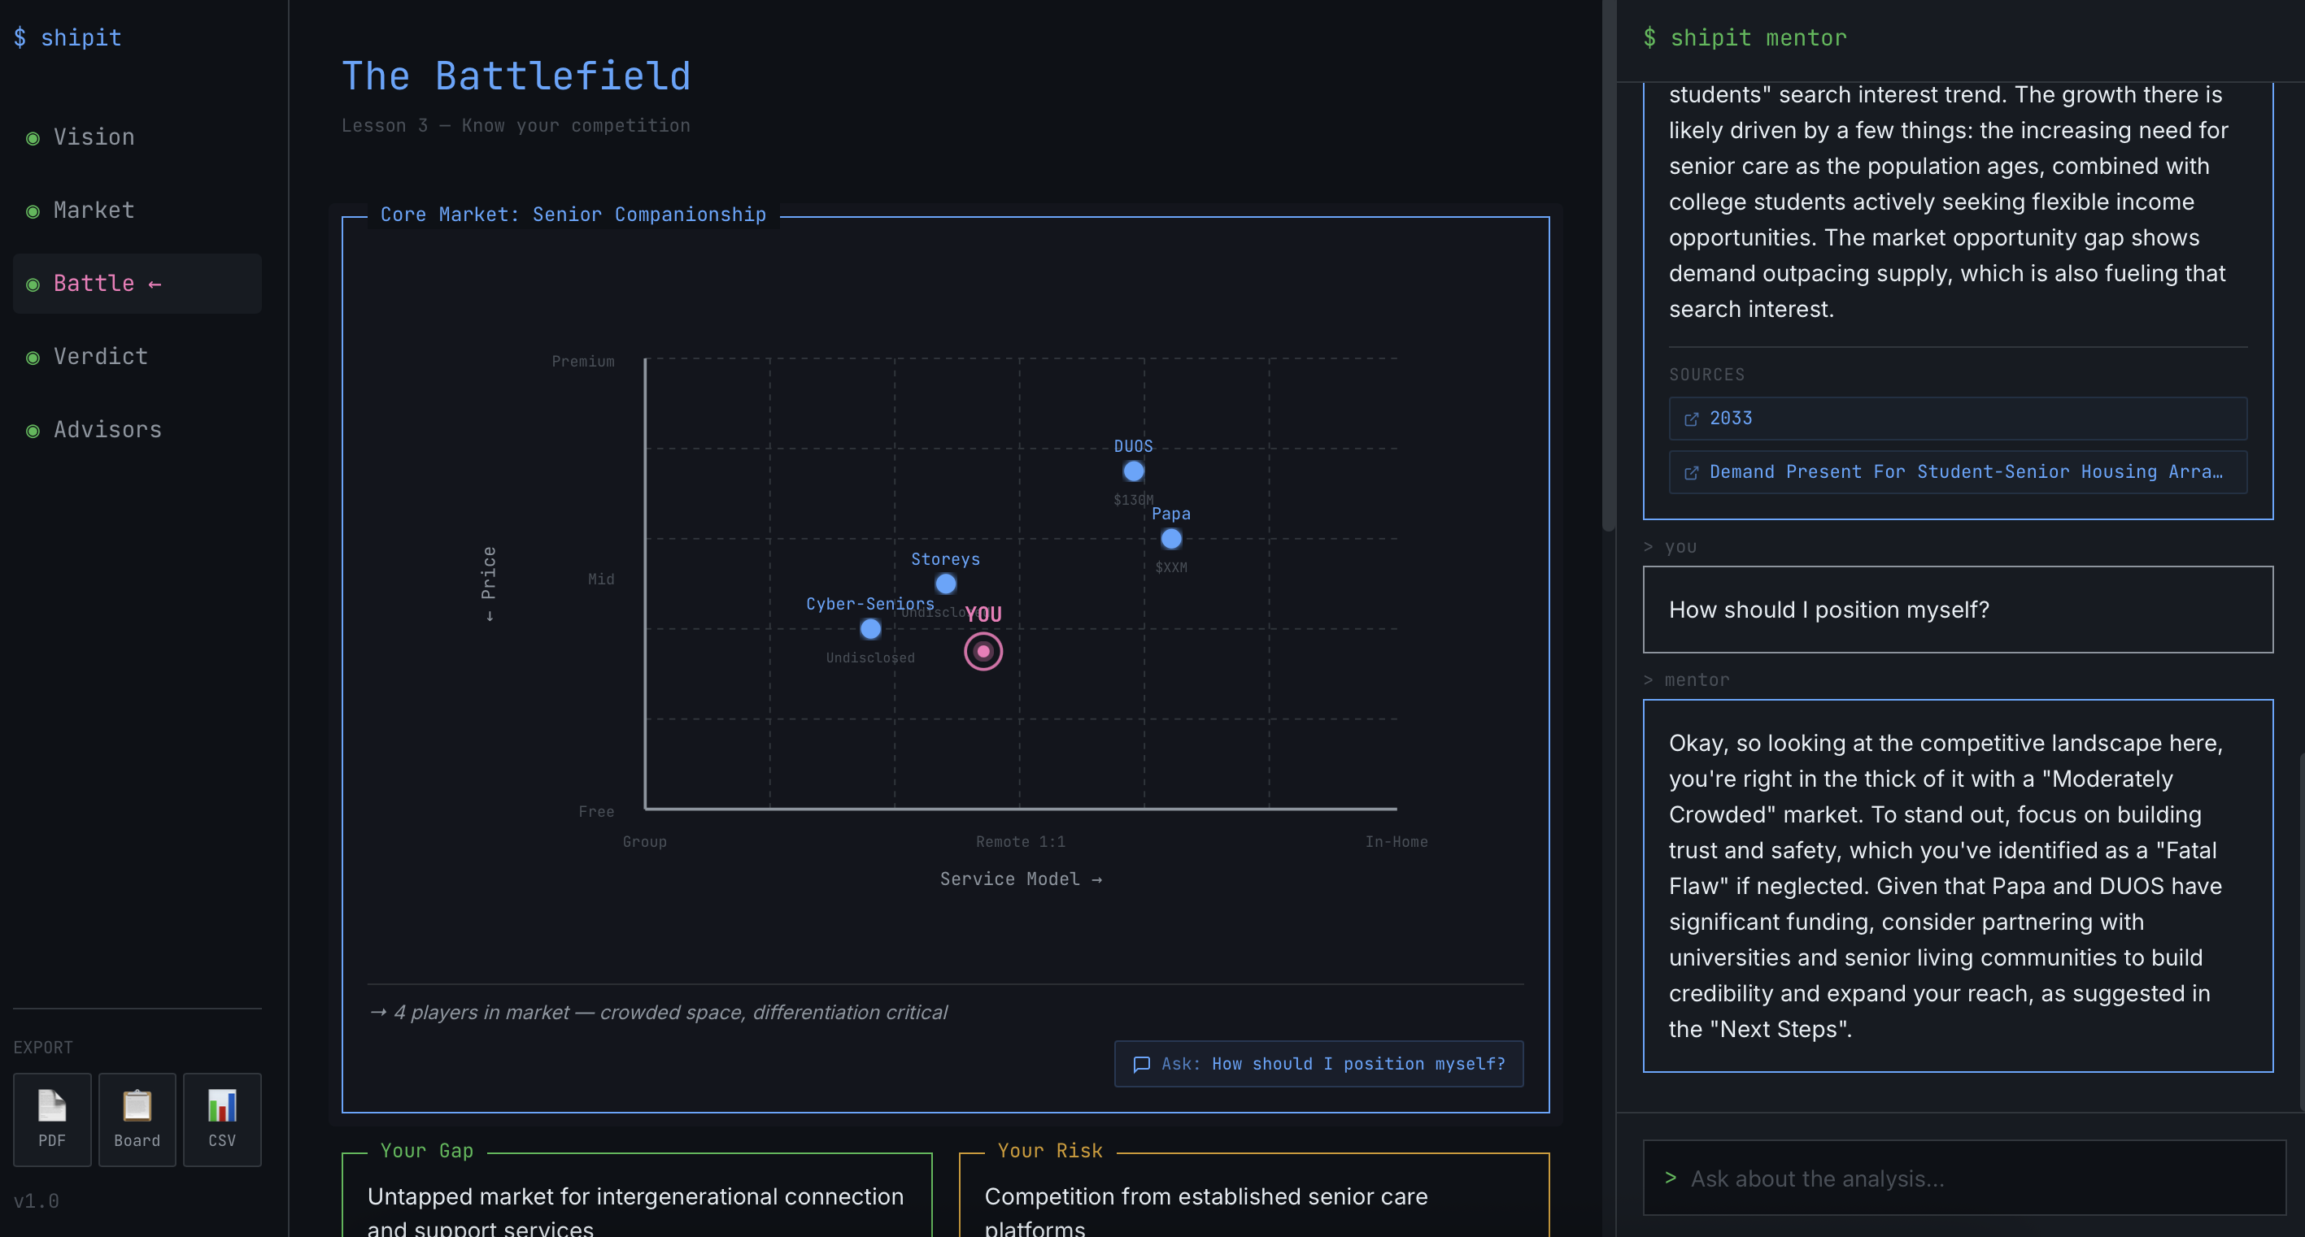
Task: Select the Storeys competitor marker
Action: [x=945, y=584]
